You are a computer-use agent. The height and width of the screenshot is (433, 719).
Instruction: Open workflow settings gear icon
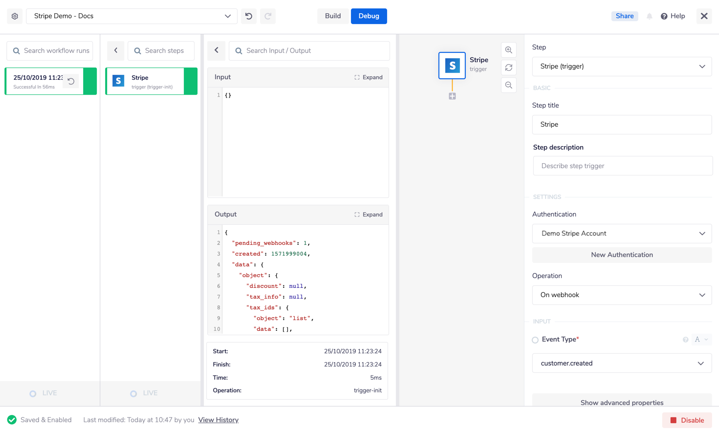[15, 16]
